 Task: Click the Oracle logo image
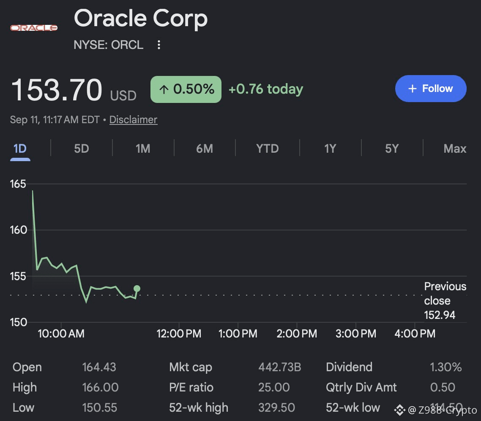coord(34,28)
